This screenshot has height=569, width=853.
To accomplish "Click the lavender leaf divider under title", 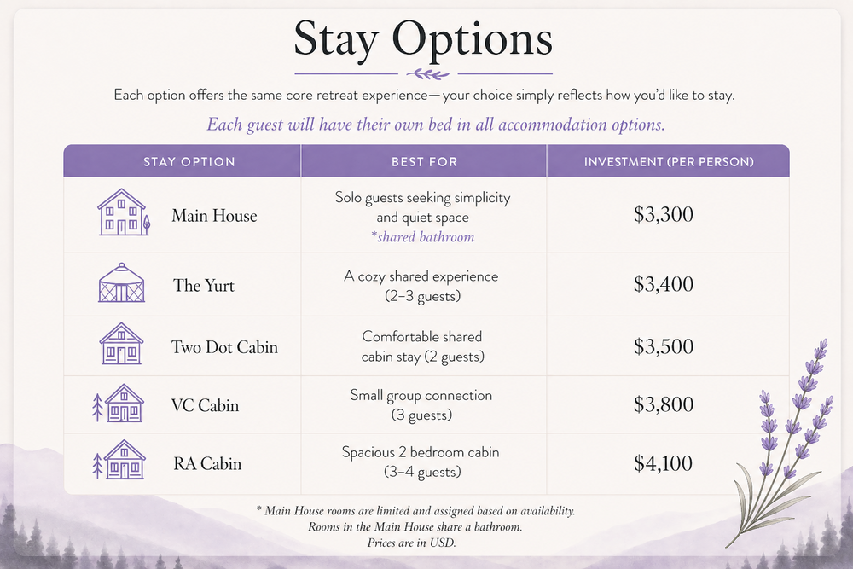I will click(427, 73).
